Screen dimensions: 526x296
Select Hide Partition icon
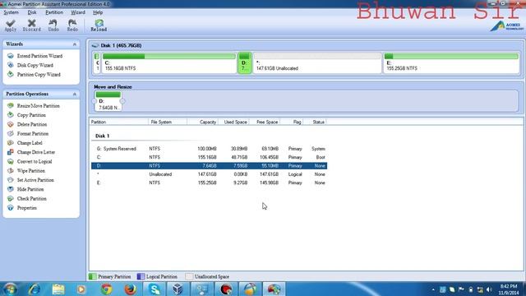tap(11, 189)
